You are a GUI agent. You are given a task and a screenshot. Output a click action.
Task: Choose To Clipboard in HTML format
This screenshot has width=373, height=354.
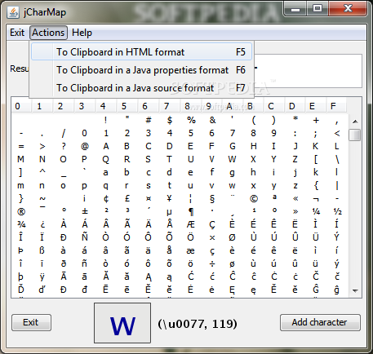pos(141,52)
